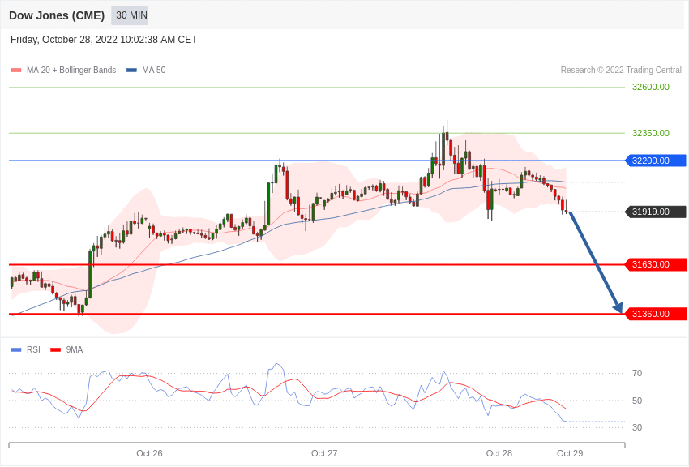
Task: Click the 'MA 50' legend label
Action: click(x=154, y=70)
